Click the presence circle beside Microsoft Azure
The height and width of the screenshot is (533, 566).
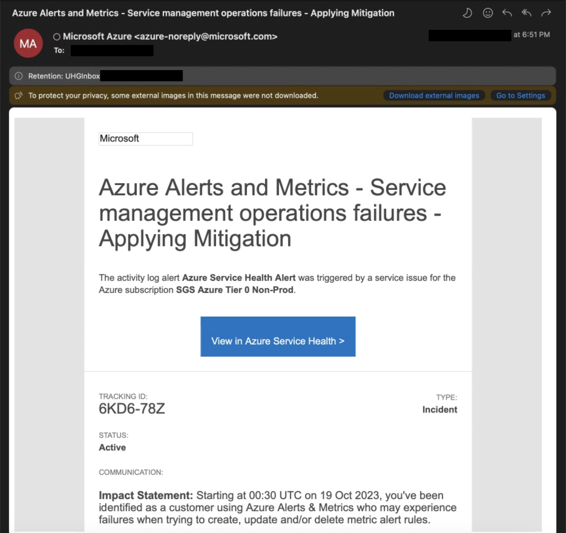tap(57, 37)
